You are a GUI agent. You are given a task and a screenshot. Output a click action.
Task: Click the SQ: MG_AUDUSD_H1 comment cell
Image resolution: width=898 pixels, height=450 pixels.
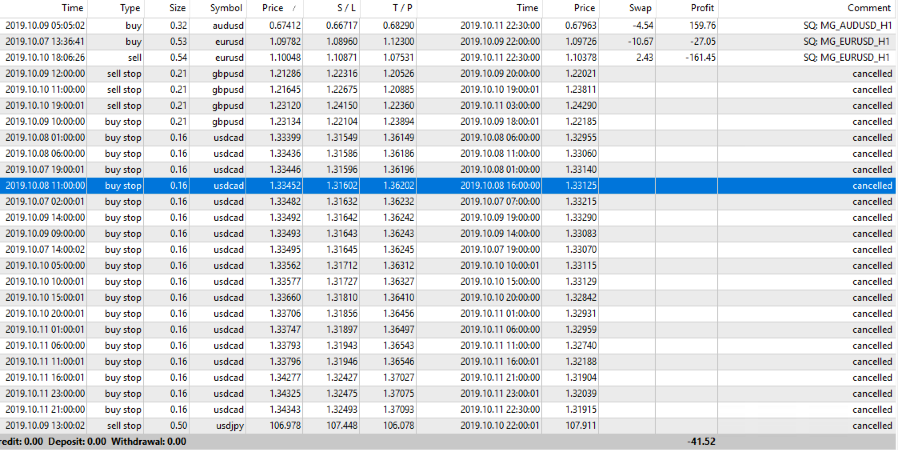(847, 26)
